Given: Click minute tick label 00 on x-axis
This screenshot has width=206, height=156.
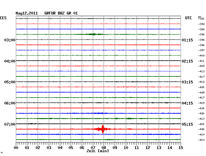Looking at the screenshot, I should tap(16, 147).
